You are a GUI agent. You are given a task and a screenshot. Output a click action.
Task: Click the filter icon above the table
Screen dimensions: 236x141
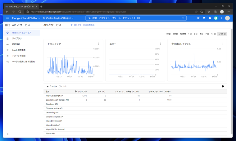click(48, 86)
